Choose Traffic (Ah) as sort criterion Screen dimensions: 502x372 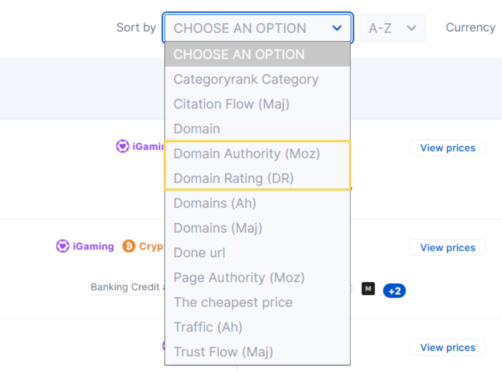coord(208,327)
